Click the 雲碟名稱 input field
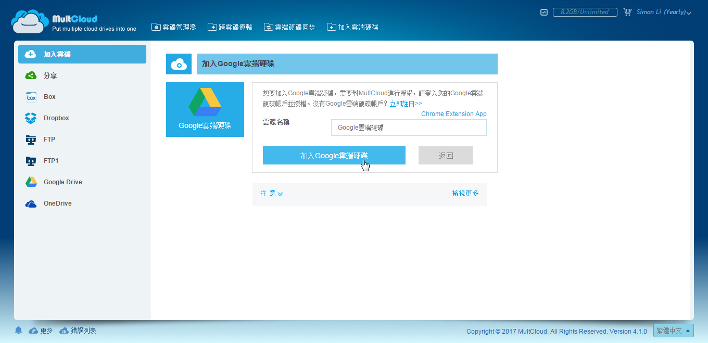This screenshot has width=708, height=343. tap(409, 128)
